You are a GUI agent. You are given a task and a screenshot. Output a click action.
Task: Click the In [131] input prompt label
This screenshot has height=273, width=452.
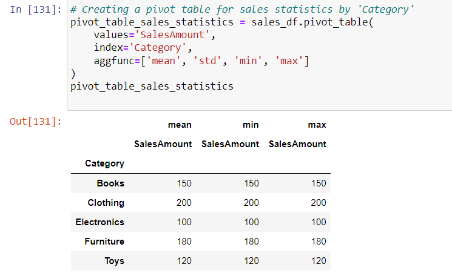(36, 10)
